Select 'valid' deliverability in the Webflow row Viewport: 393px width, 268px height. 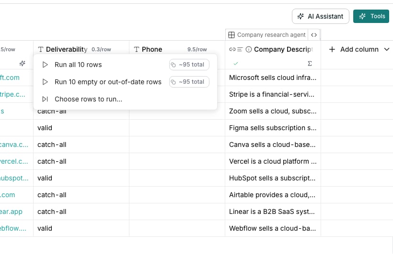[x=81, y=228]
